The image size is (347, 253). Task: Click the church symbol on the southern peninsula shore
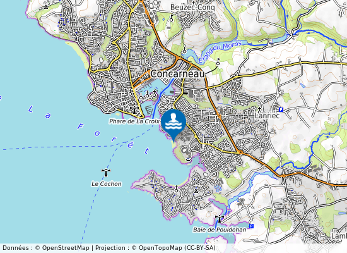coord(176,189)
